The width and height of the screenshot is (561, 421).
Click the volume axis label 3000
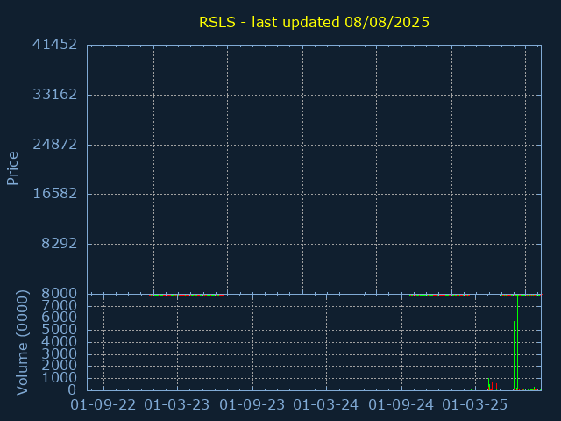tap(59, 353)
